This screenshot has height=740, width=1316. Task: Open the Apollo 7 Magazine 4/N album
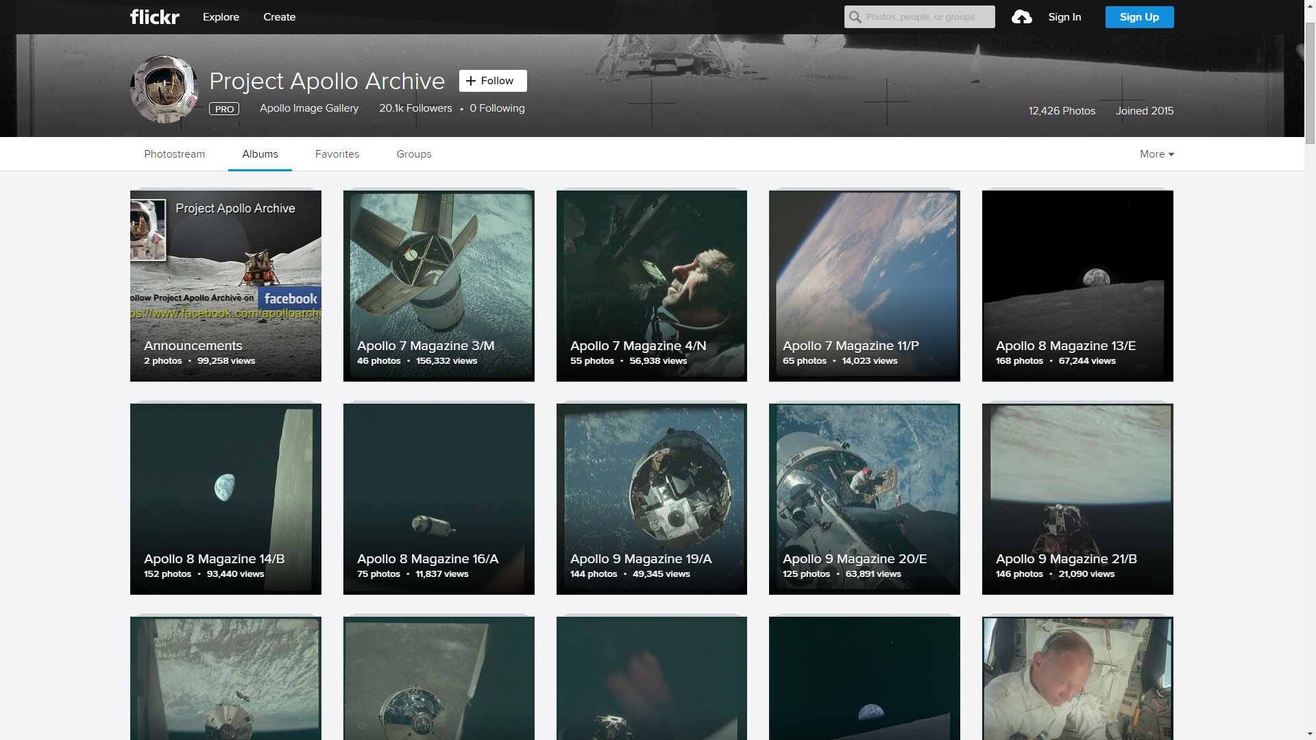[x=652, y=286]
